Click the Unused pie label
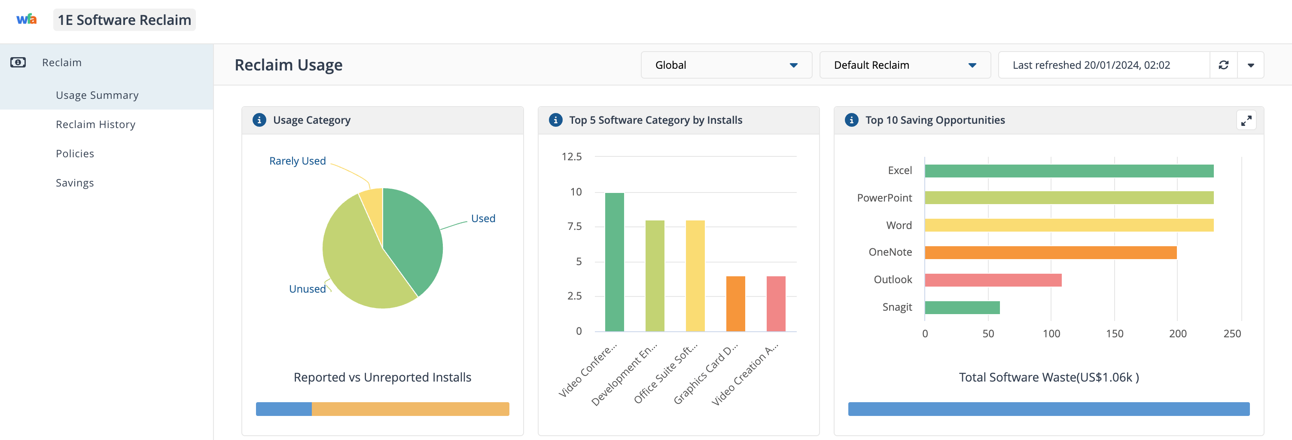Screen dimensions: 1292x440 [308, 289]
